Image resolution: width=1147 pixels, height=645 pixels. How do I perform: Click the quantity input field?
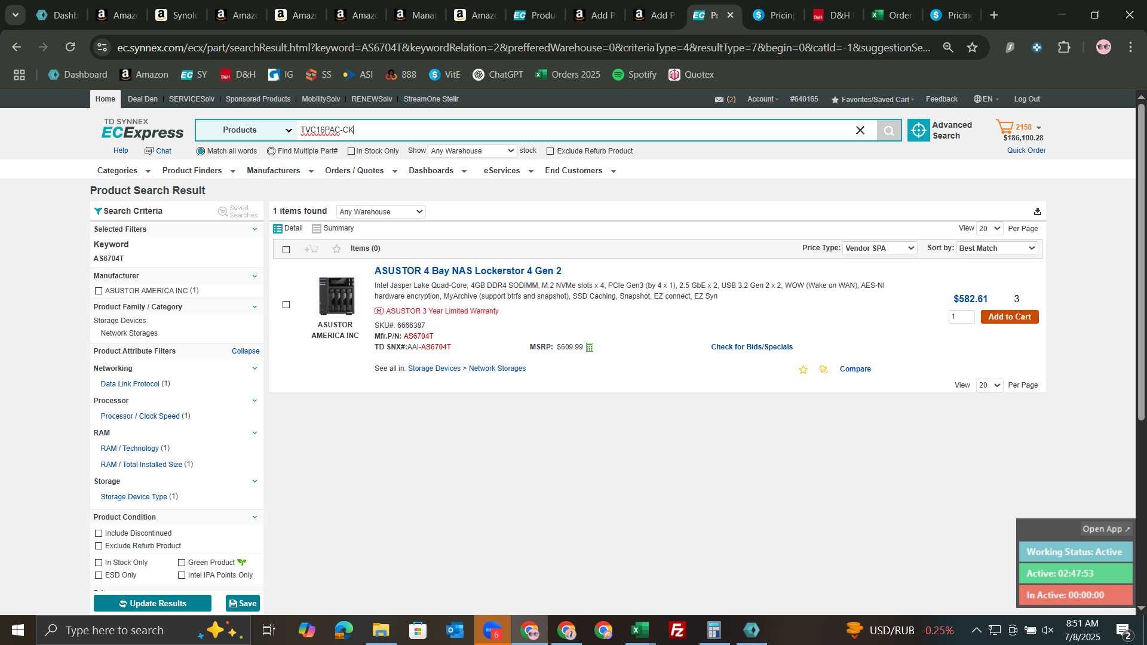coord(961,317)
